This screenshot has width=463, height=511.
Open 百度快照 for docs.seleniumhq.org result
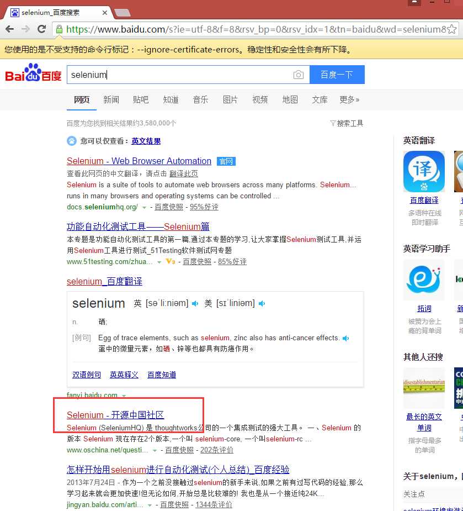click(169, 207)
